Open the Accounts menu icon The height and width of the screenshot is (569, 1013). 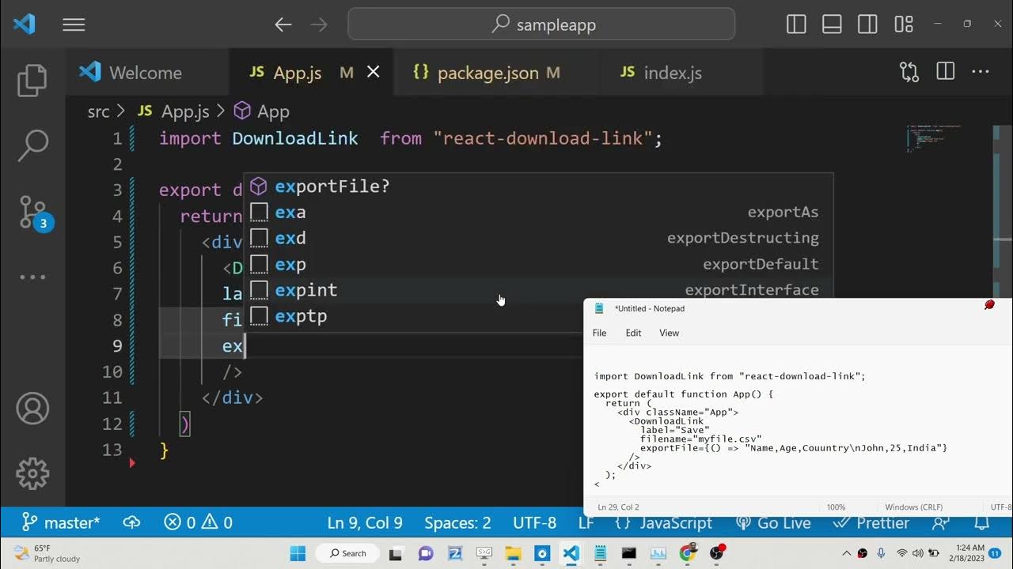(32, 409)
